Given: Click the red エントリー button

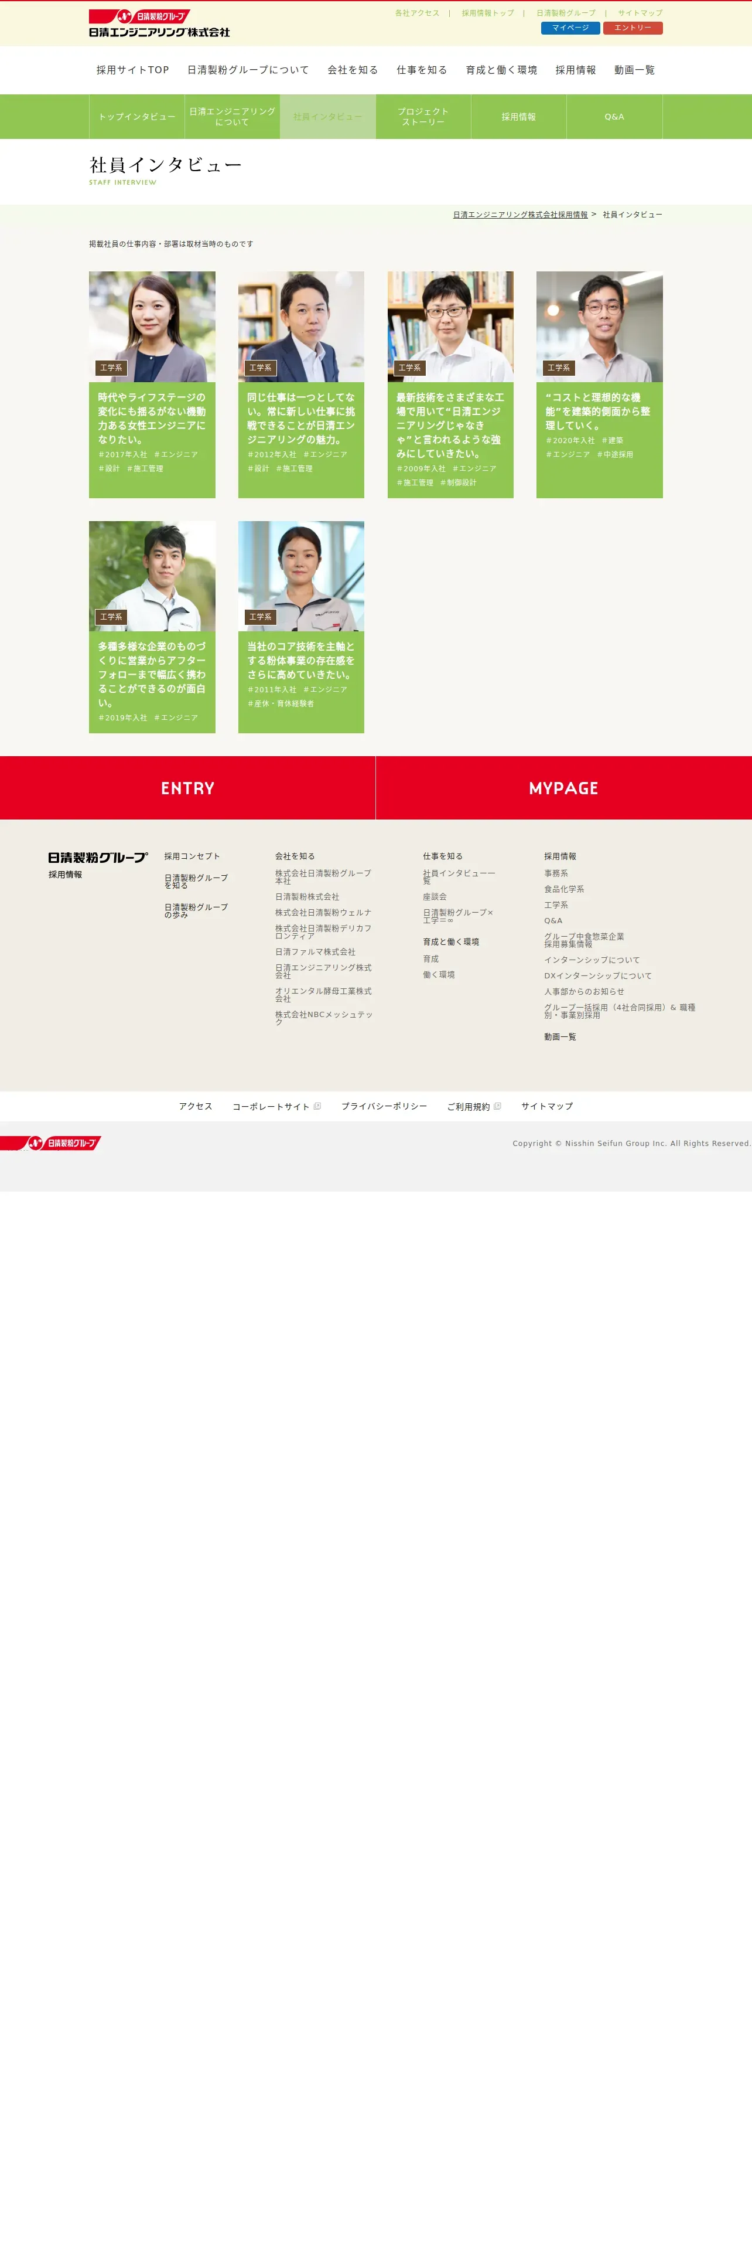Looking at the screenshot, I should [x=633, y=28].
